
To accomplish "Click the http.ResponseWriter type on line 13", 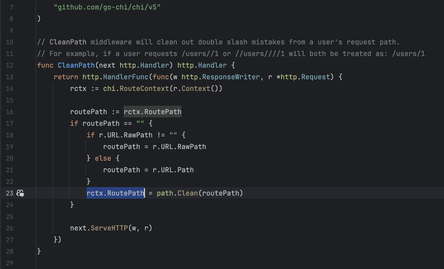I will [x=220, y=77].
